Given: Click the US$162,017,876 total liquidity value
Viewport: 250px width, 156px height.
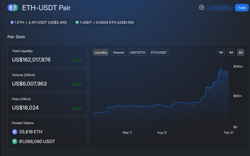Looking at the screenshot, I should click(x=31, y=60).
